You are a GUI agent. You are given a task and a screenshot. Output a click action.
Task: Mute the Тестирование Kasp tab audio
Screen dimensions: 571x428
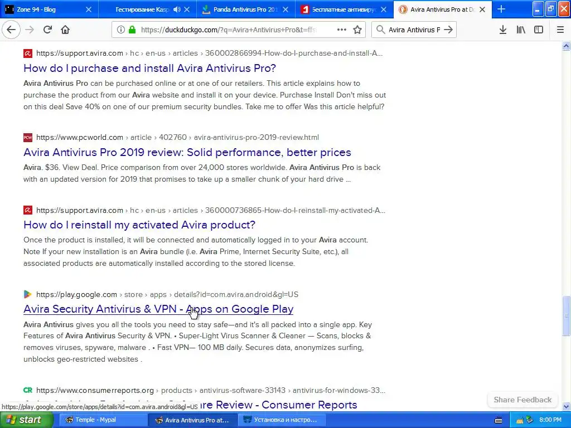tap(177, 9)
